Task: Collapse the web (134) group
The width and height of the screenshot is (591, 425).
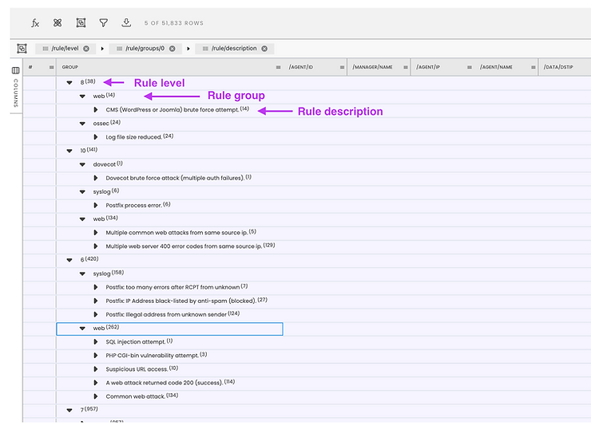Action: [82, 219]
